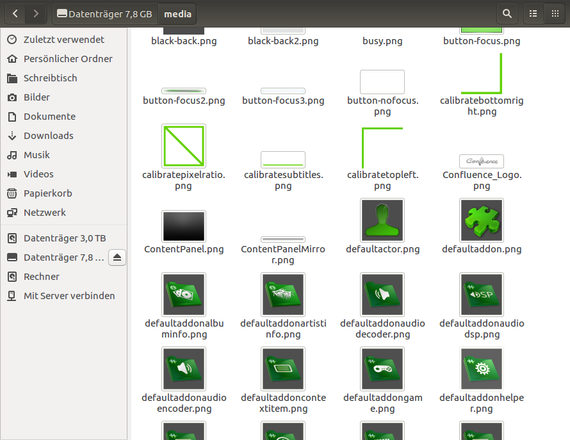570x440 pixels.
Task: Select the calibratepixelratio.png thumbnail
Action: pos(184,146)
